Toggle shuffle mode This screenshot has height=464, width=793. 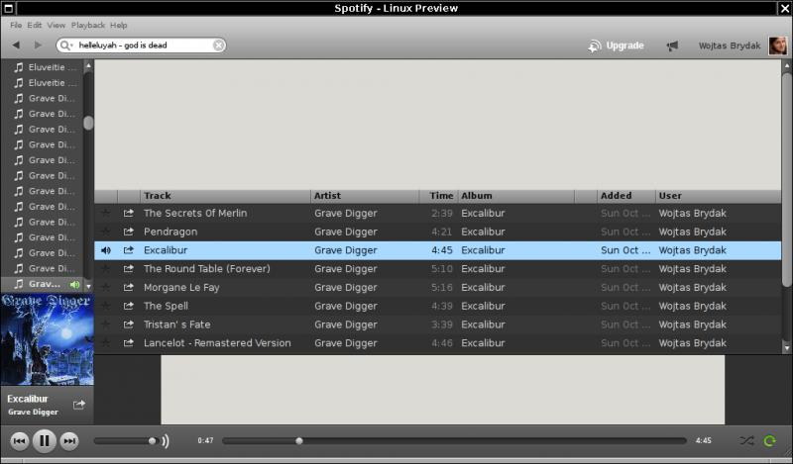click(745, 441)
